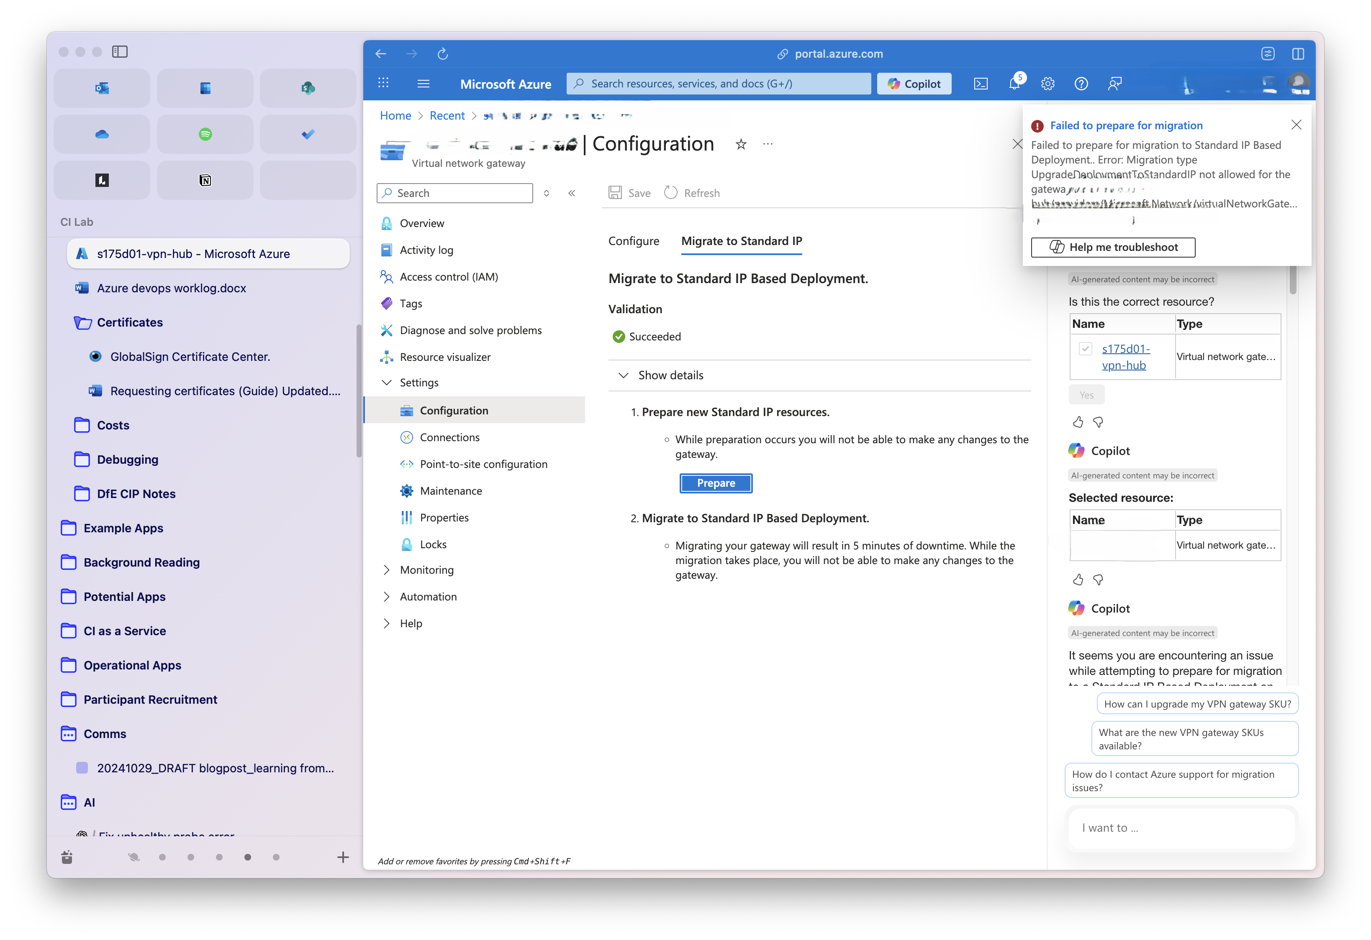Click the help question mark icon
Image resolution: width=1371 pixels, height=940 pixels.
point(1081,84)
